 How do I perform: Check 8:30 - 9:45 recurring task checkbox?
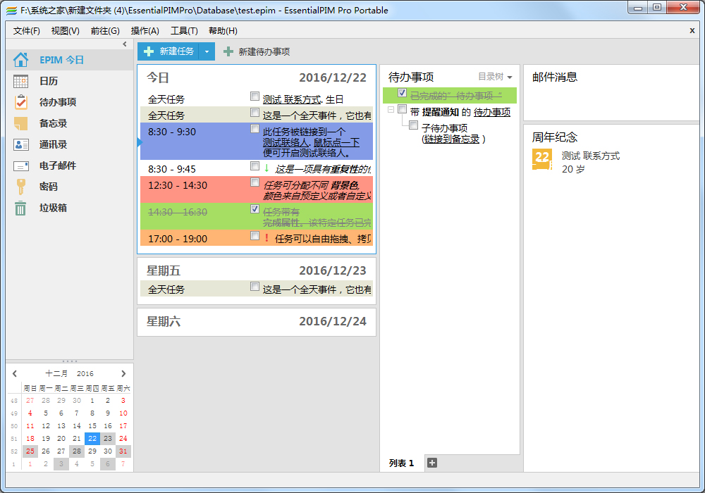click(x=255, y=166)
